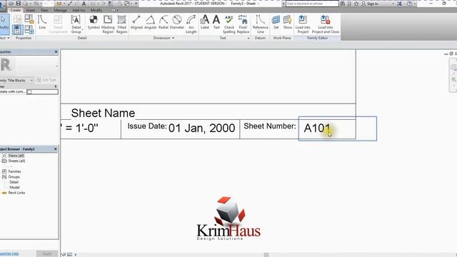Open the Add-Ins ribbon tab
The height and width of the screenshot is (257, 457).
[x=79, y=10]
